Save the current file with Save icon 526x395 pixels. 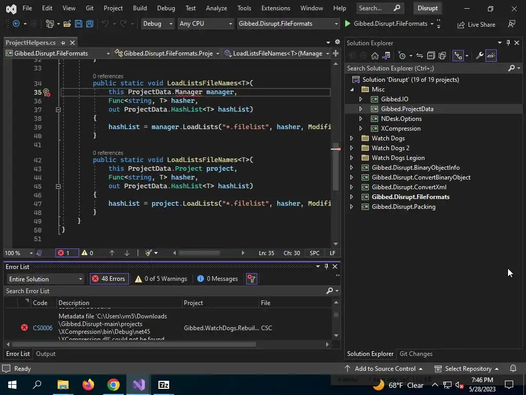(x=79, y=24)
